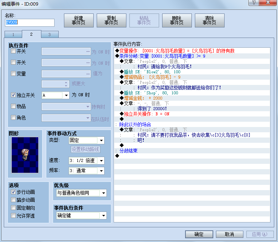
Task: Select the line 作为奖励这些钱财就都送给你们了!
Action: click(x=192, y=88)
